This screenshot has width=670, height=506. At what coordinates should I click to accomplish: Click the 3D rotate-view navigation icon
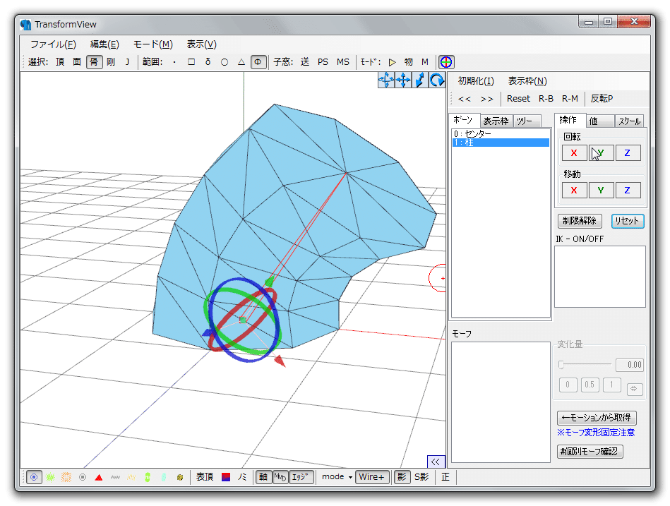coord(386,80)
